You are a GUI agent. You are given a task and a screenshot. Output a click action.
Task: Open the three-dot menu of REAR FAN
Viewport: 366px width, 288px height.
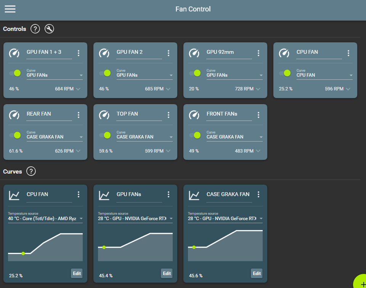pyautogui.click(x=79, y=115)
